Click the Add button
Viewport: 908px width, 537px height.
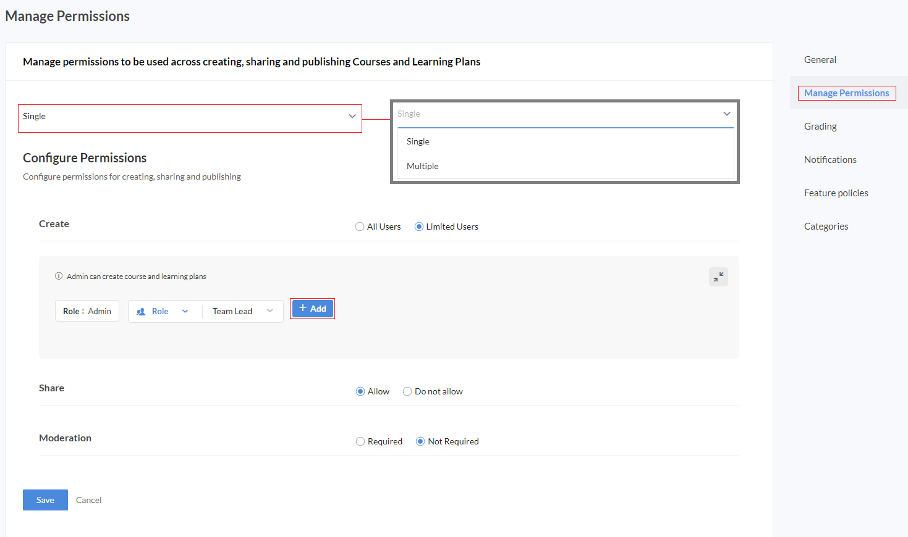click(x=313, y=309)
